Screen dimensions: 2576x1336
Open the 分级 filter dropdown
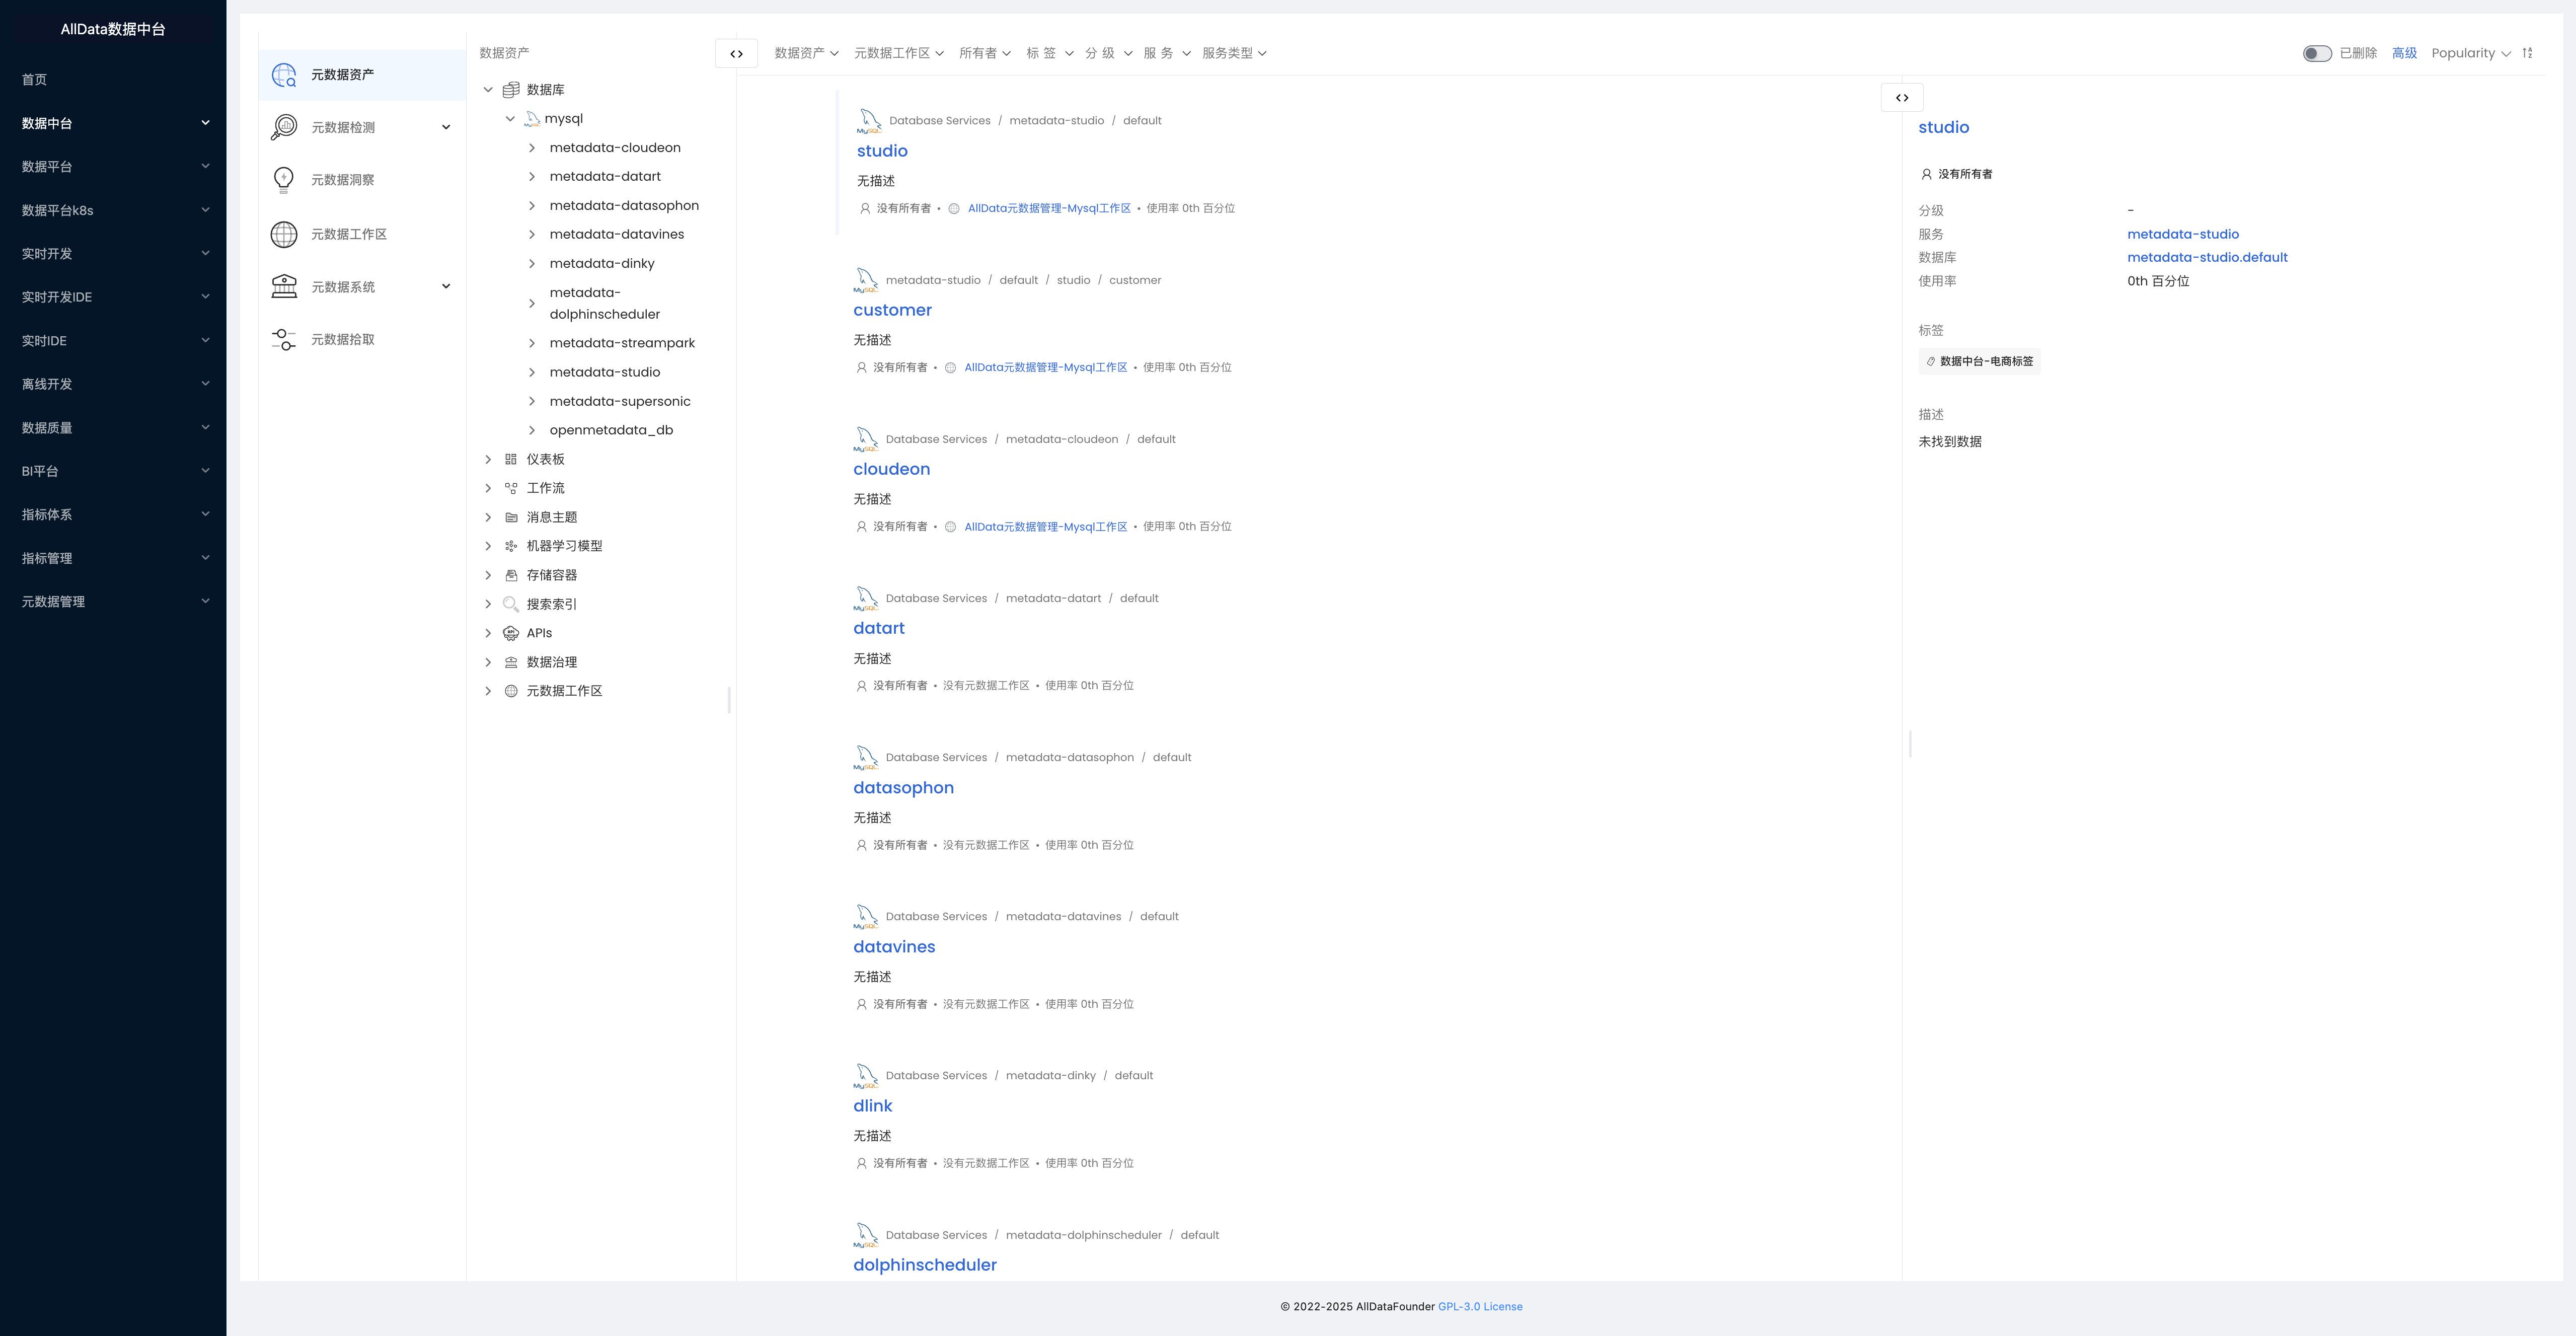[x=1108, y=53]
